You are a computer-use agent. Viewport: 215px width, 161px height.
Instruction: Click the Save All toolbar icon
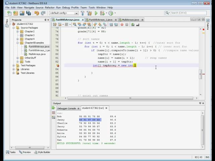click(29, 13)
